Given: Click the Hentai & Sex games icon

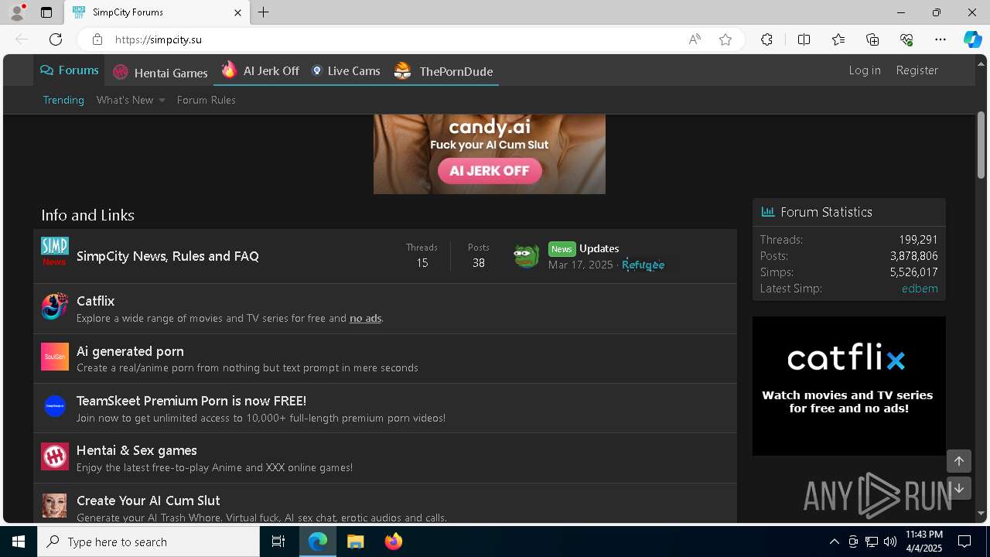Looking at the screenshot, I should (x=55, y=456).
